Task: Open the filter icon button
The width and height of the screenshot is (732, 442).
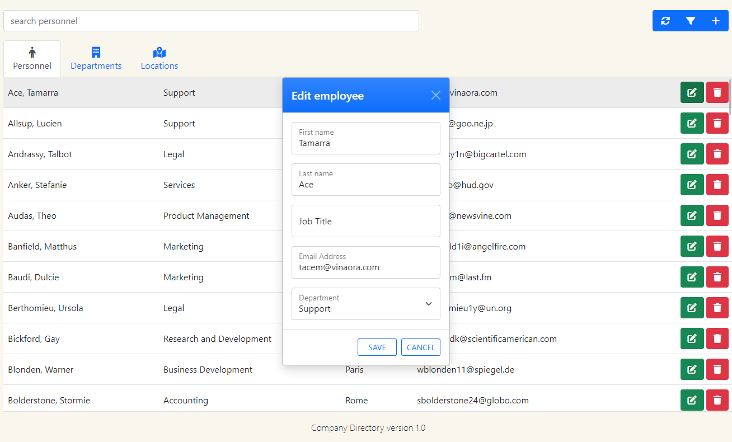Action: click(x=691, y=21)
